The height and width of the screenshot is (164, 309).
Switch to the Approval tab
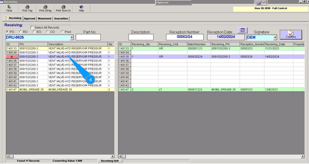(29, 19)
